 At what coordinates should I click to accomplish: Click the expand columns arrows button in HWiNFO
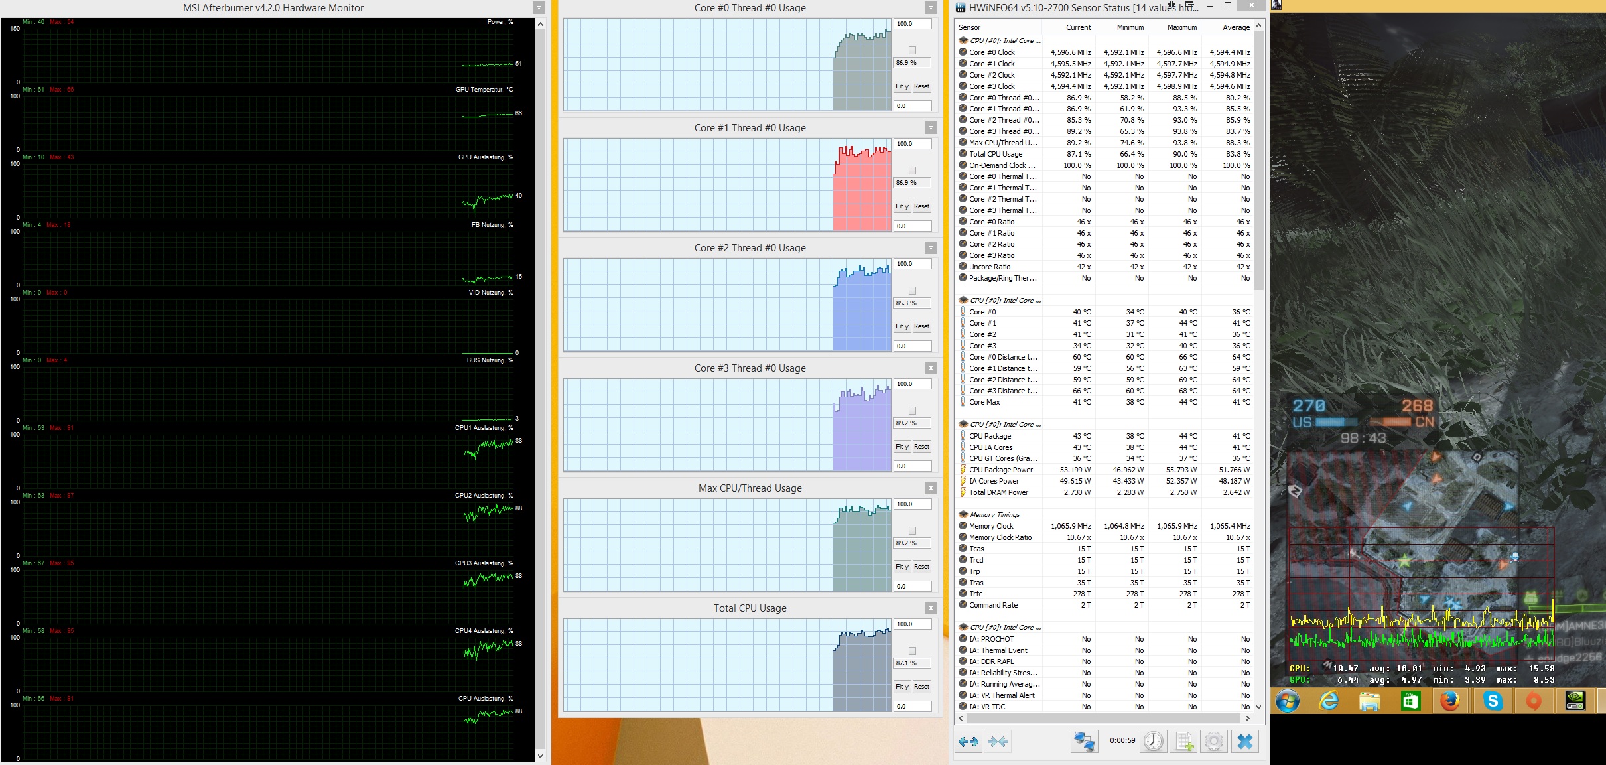(x=969, y=742)
